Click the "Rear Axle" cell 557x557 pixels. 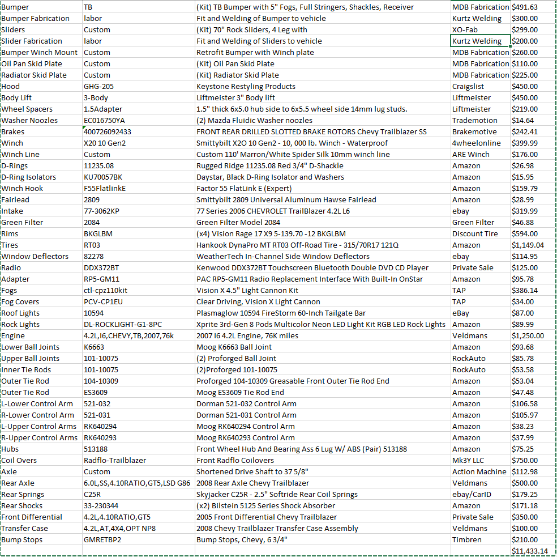tap(41, 483)
